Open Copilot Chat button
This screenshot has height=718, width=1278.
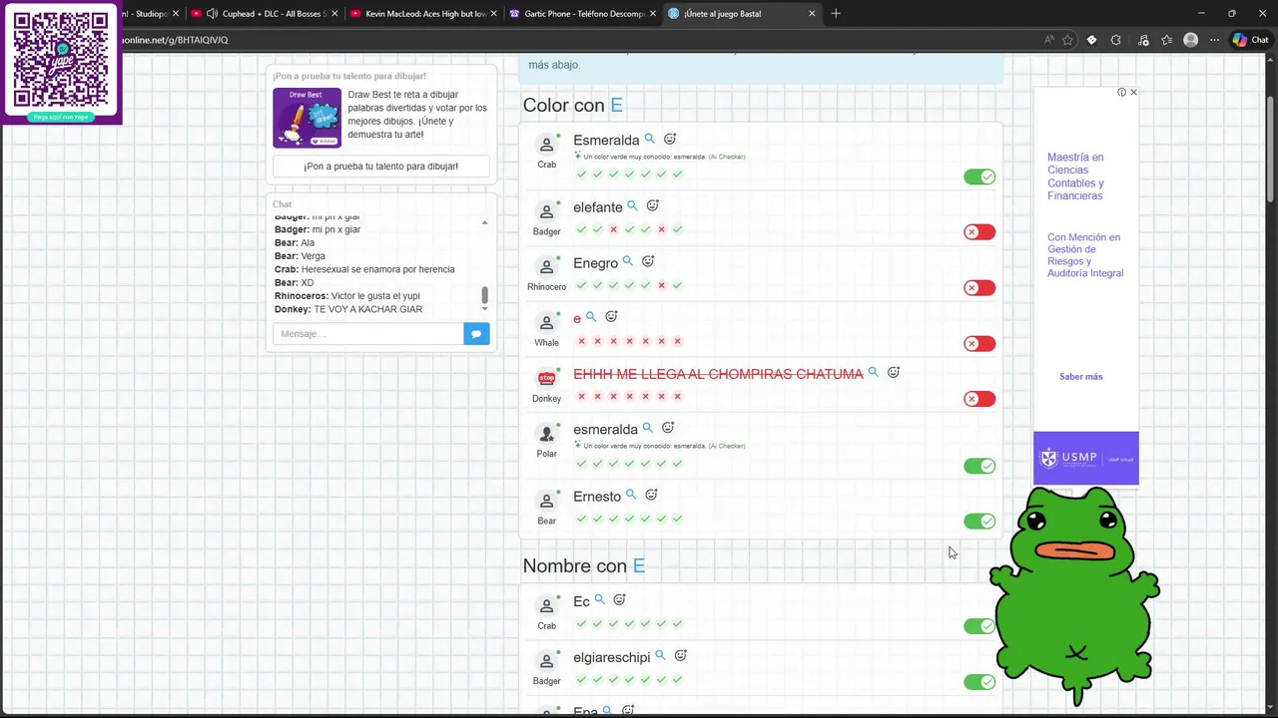[1250, 40]
